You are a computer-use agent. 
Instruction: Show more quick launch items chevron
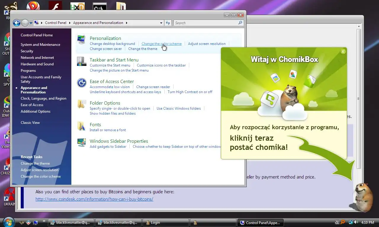pos(44,221)
